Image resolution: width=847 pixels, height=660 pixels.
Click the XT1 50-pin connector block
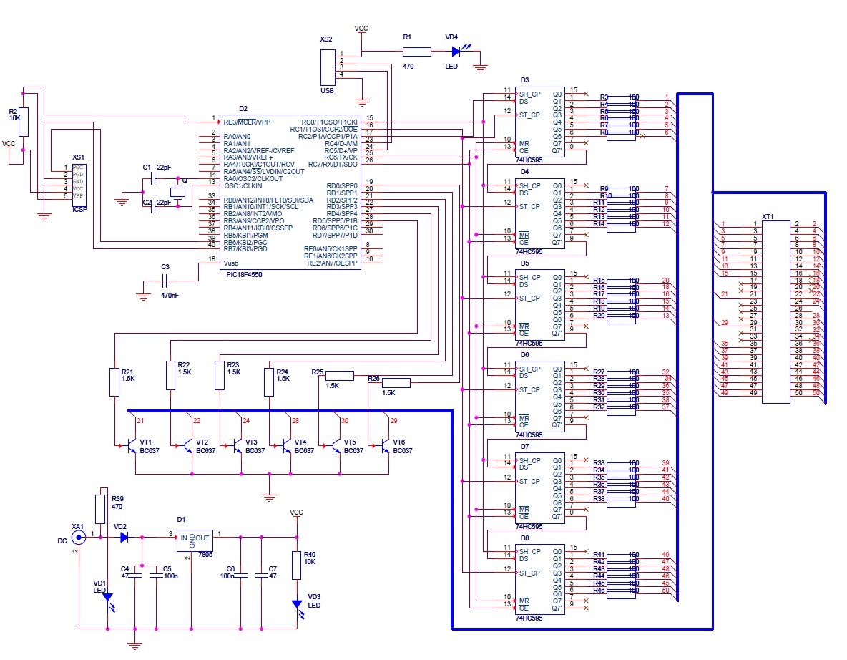pyautogui.click(x=776, y=311)
